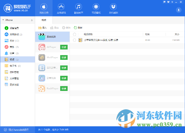Install MoliPlayer with its green button
This screenshot has width=185, height=133.
(x=64, y=57)
